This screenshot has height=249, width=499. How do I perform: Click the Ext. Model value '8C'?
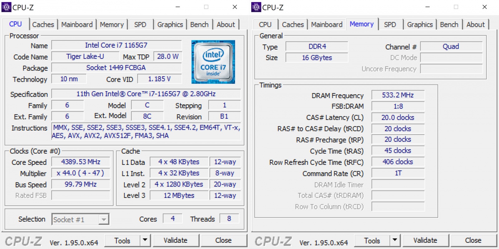point(147,117)
